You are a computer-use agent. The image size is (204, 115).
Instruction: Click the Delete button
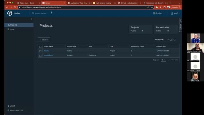point(44,40)
